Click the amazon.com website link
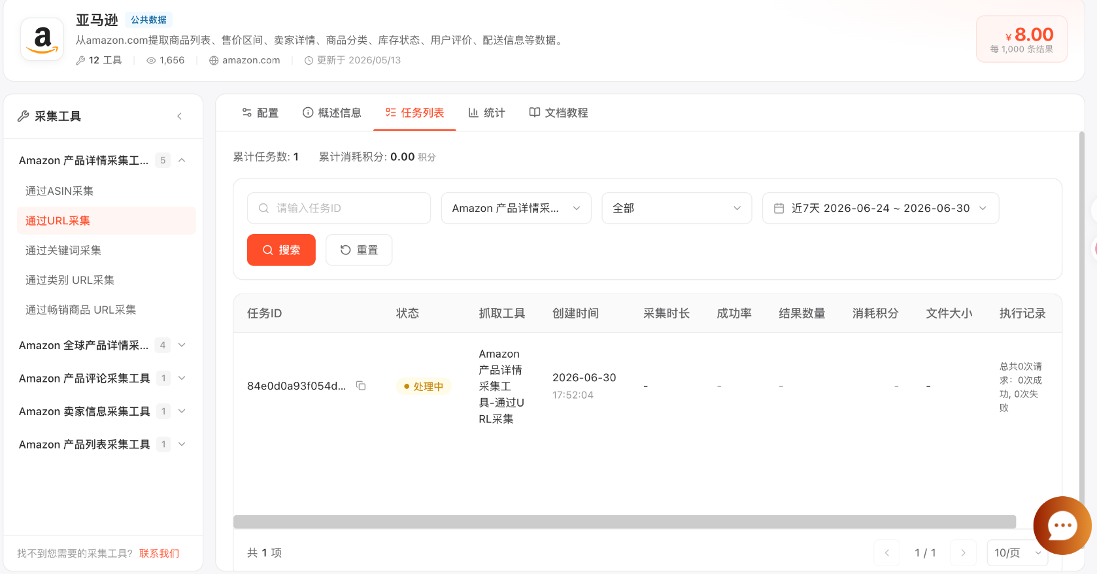This screenshot has width=1097, height=574. tap(251, 60)
